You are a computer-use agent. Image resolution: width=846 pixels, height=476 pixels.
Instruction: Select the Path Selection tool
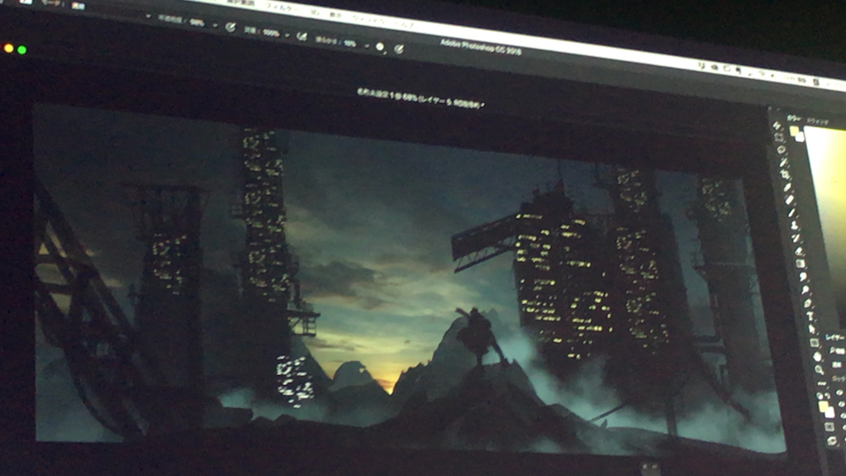811,328
